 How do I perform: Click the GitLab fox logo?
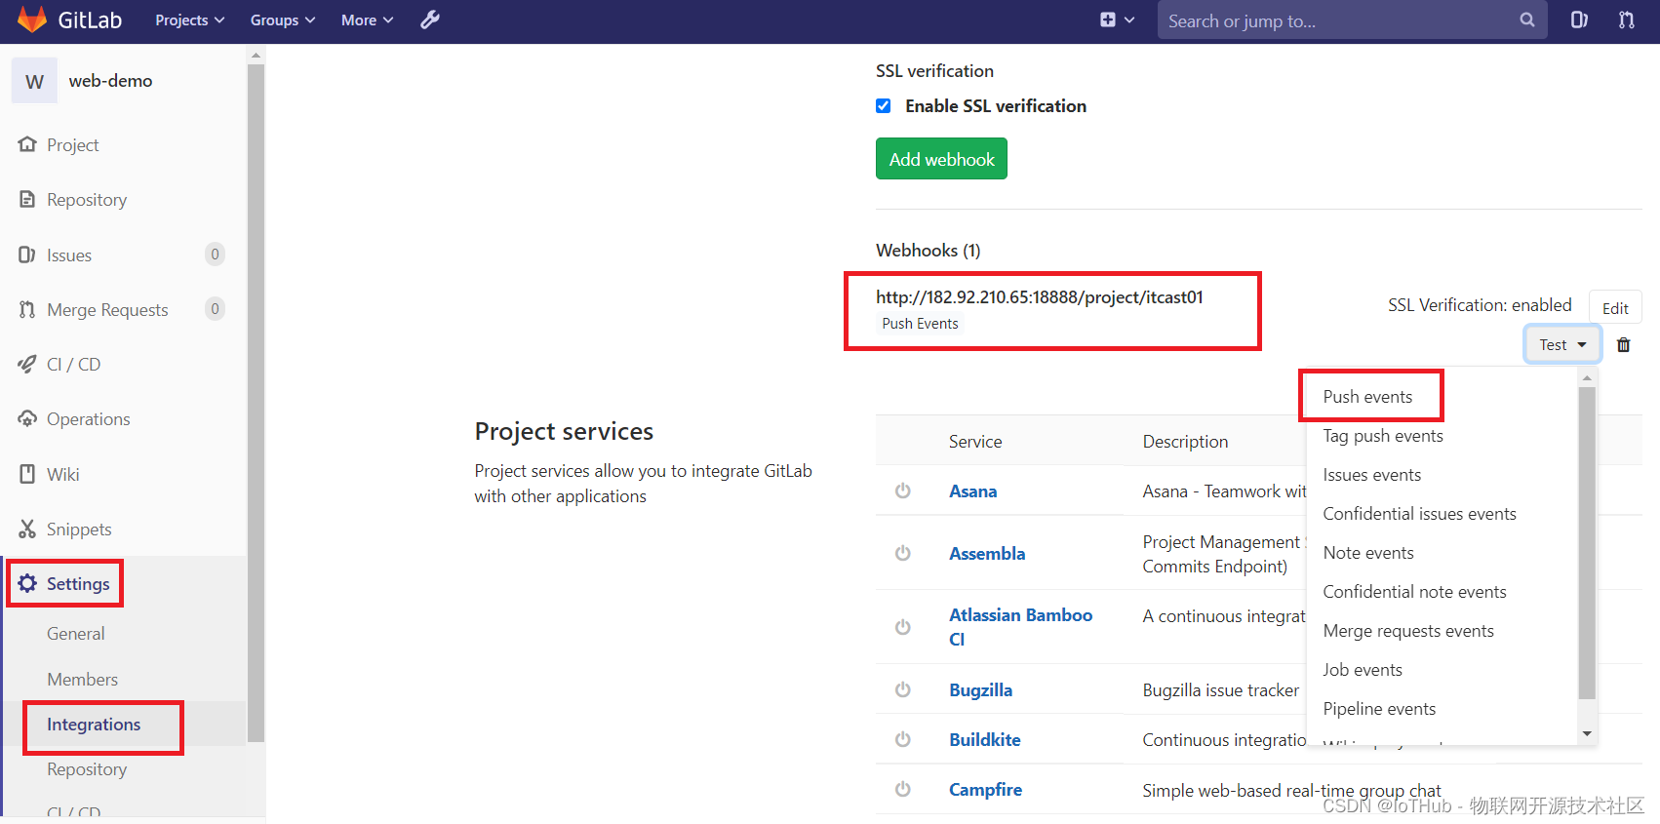[x=32, y=20]
